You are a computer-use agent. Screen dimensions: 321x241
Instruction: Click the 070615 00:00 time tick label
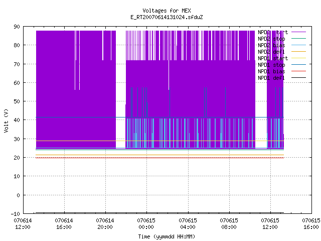(146, 223)
